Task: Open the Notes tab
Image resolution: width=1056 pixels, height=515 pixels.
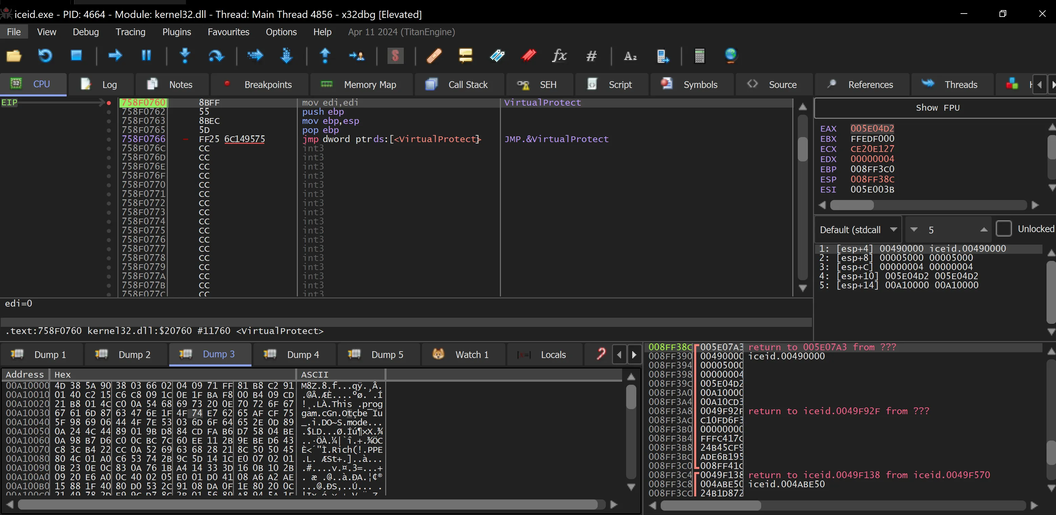Action: [172, 85]
